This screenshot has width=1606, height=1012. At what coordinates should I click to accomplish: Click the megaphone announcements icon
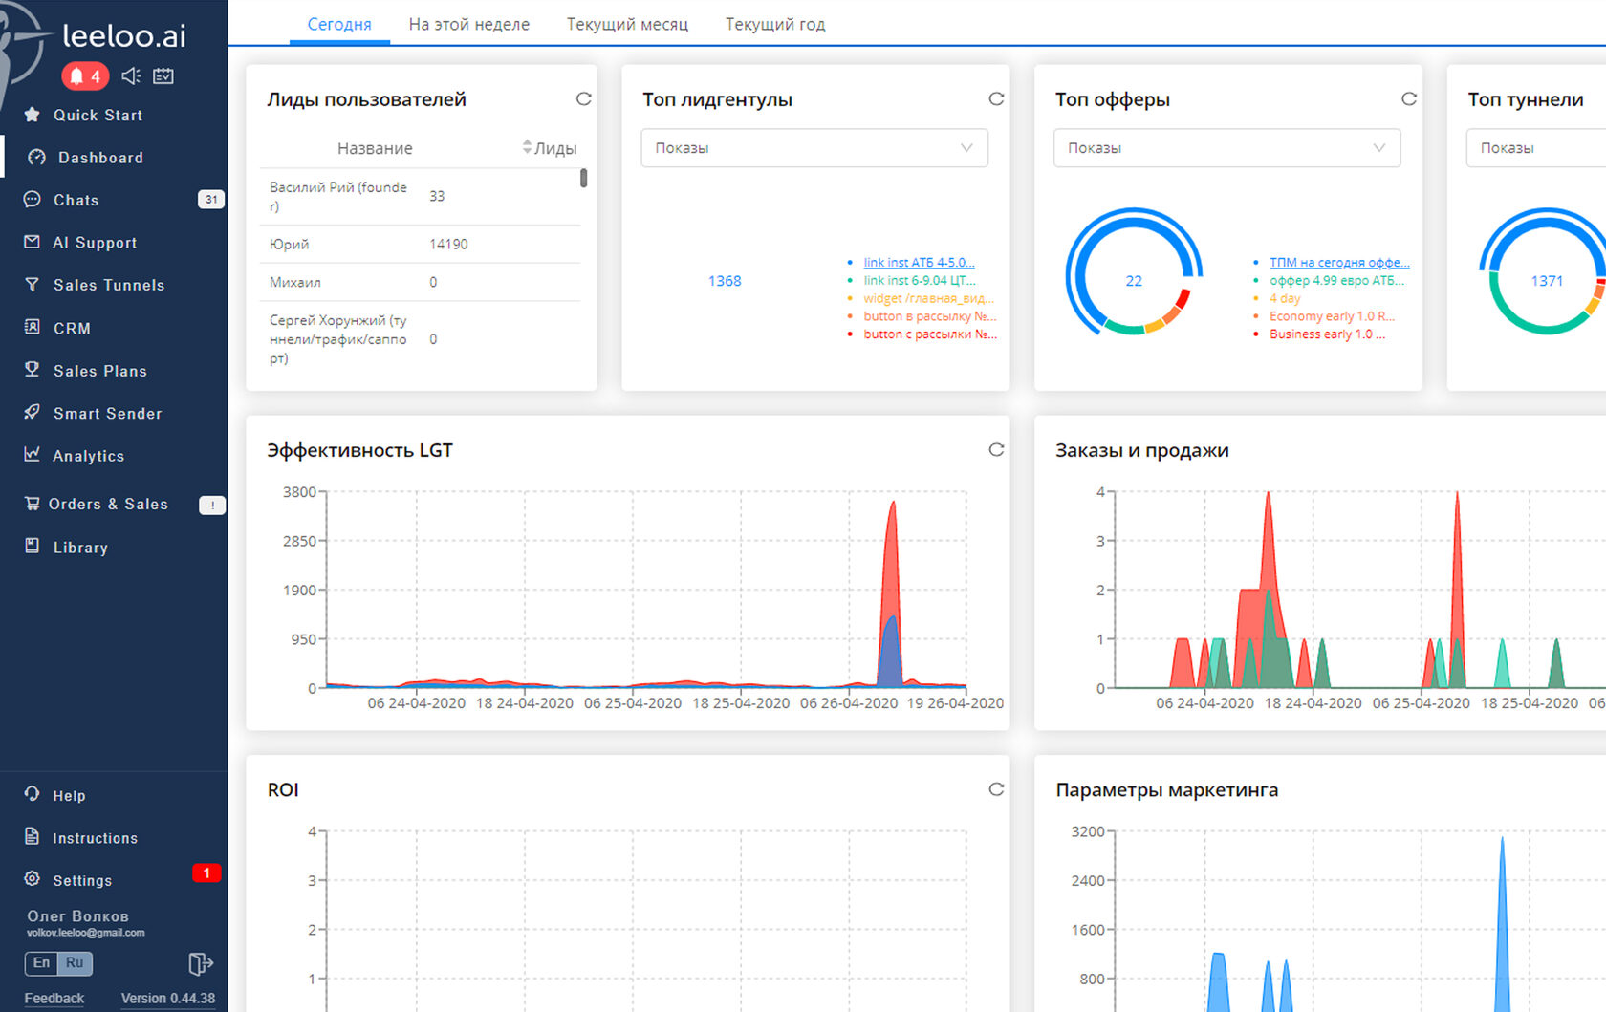(x=132, y=75)
